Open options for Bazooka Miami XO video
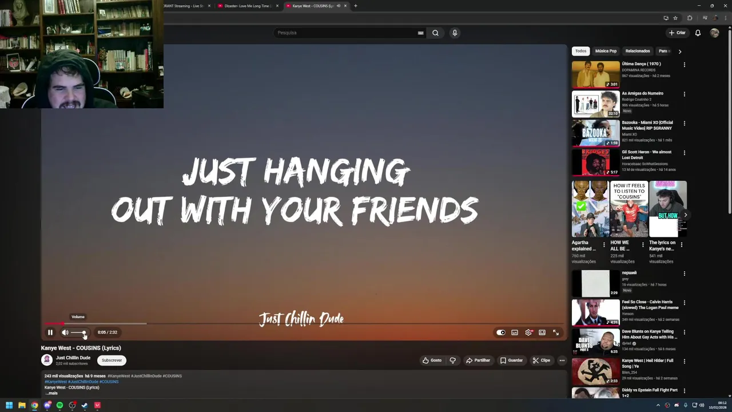Image resolution: width=732 pixels, height=412 pixels. [x=684, y=123]
